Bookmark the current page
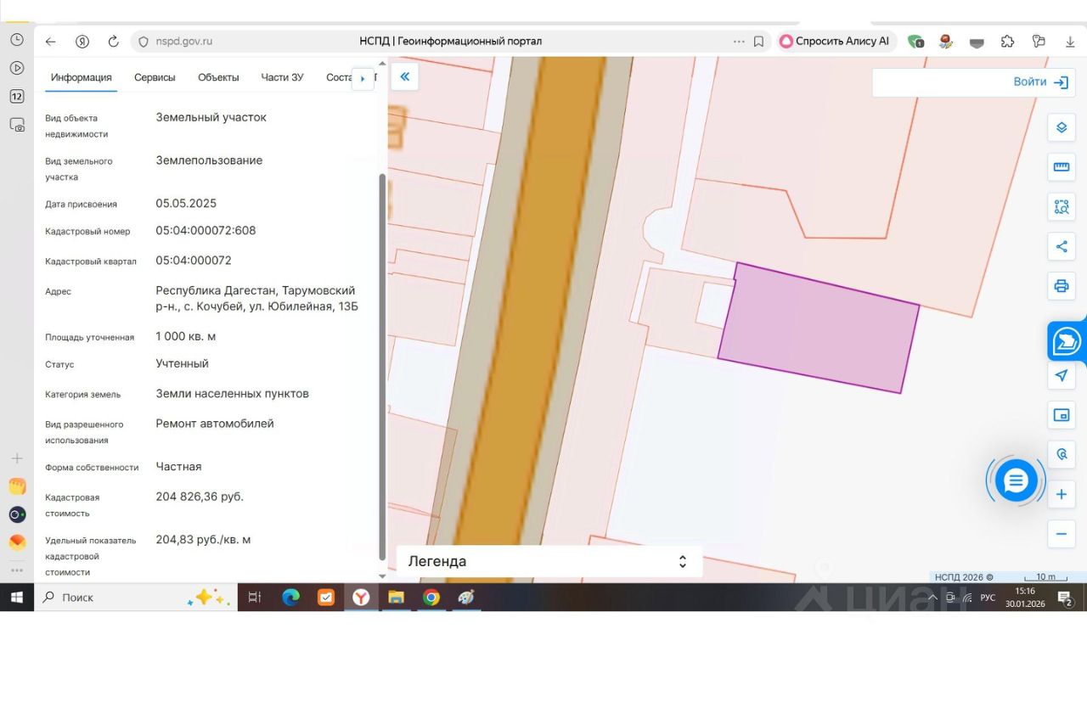Image resolution: width=1087 pixels, height=702 pixels. pos(759,41)
